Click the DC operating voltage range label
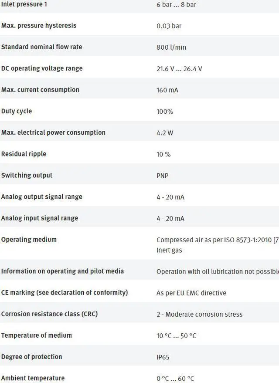 coord(42,68)
